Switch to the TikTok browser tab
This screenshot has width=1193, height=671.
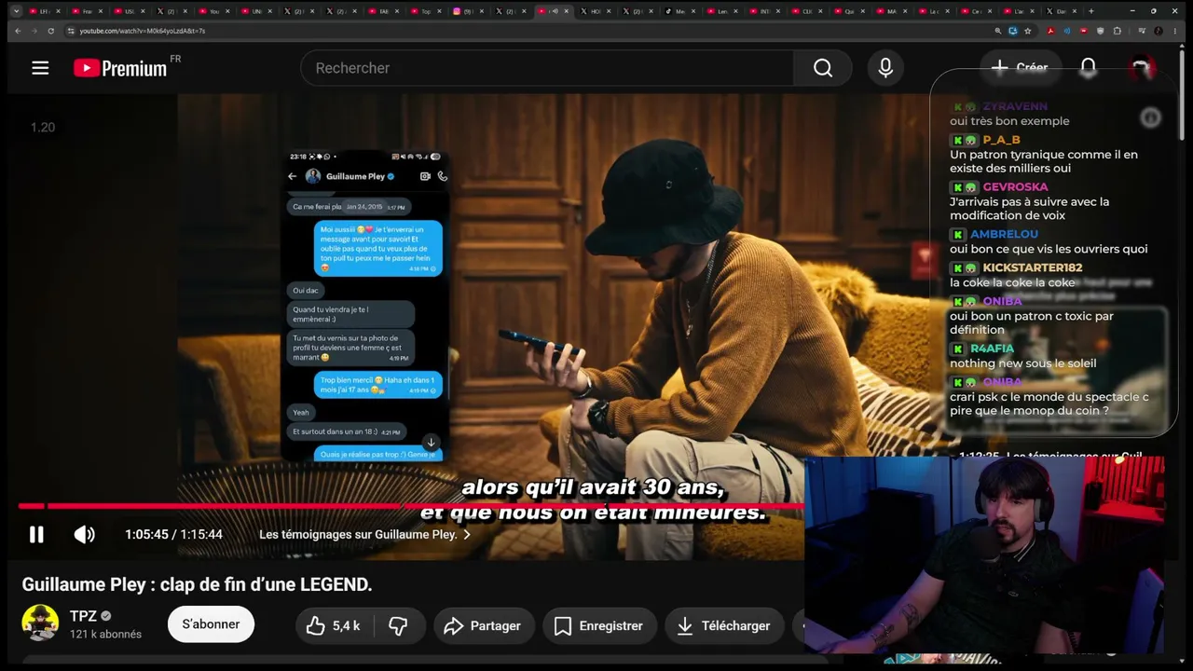click(x=681, y=11)
